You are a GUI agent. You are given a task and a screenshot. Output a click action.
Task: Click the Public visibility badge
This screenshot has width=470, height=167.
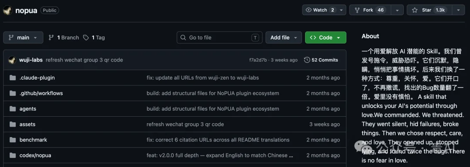50,10
